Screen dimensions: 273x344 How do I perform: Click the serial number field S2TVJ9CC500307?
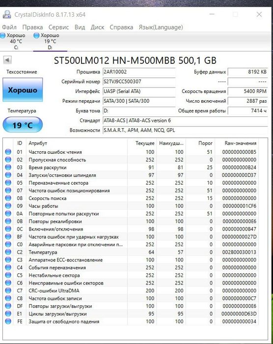(139, 82)
